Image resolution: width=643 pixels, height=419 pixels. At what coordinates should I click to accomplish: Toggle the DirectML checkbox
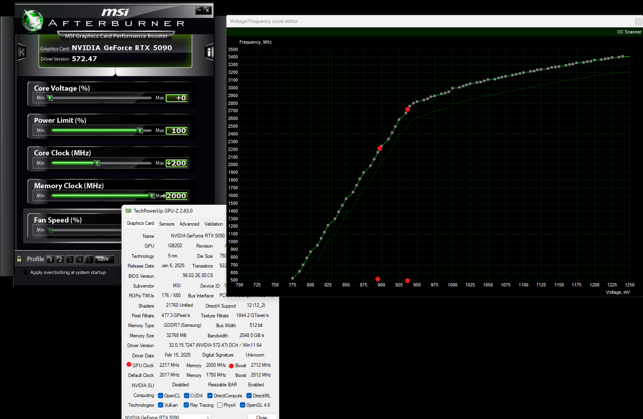(x=249, y=395)
